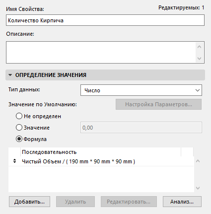Collapse the ОПРЕДЕЛЕНИЕ ЗНАЧЕНИЯ section
211x214 pixels.
[10, 75]
